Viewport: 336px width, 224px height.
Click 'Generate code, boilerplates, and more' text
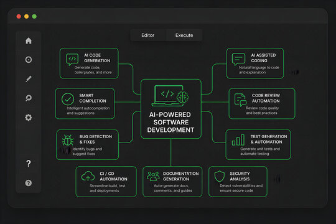[x=93, y=70]
